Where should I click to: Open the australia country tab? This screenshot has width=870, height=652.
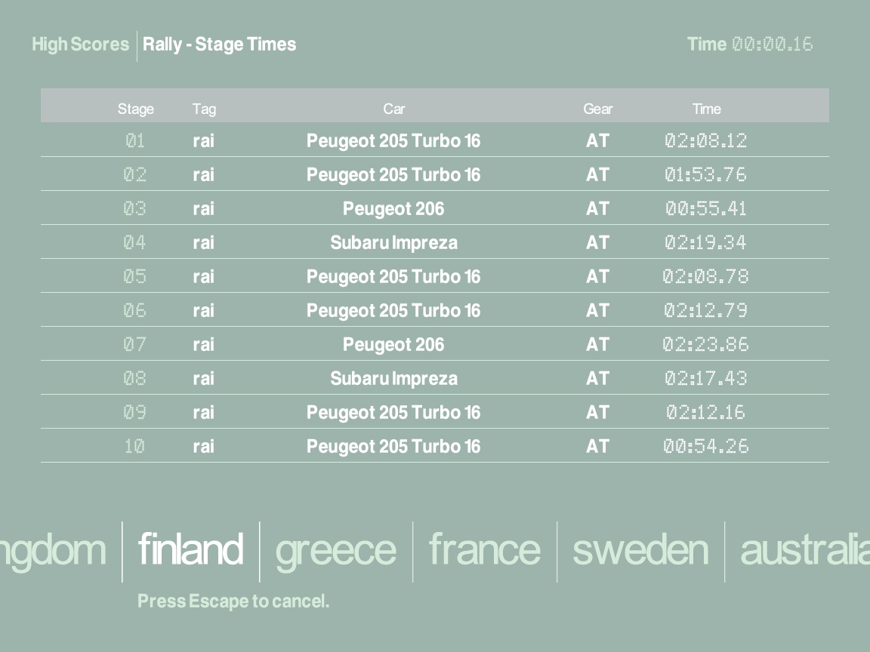(804, 549)
